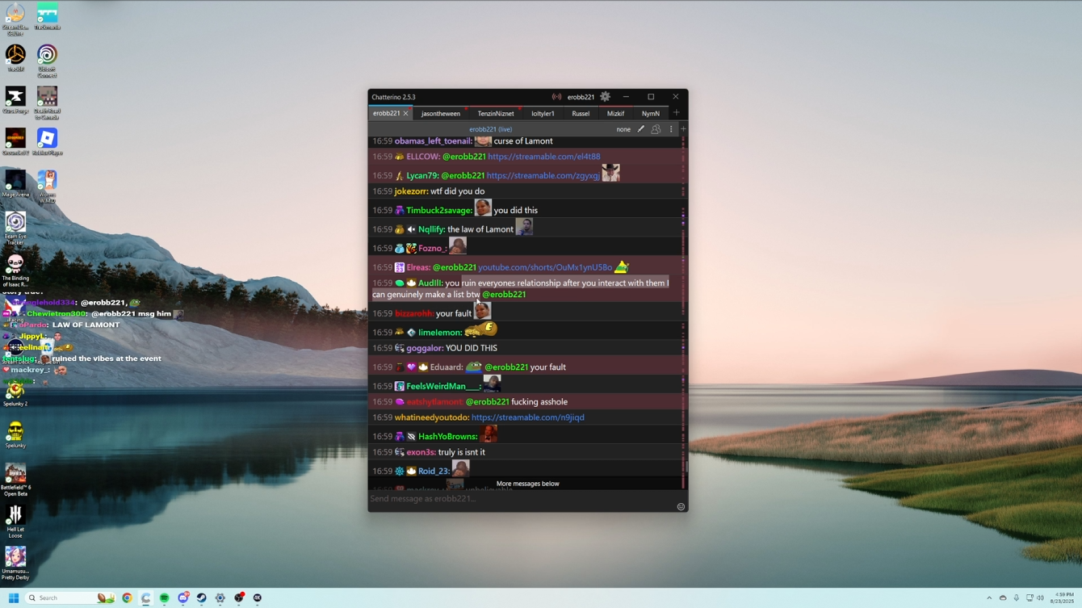Switch to the Mizkif tab

click(615, 114)
